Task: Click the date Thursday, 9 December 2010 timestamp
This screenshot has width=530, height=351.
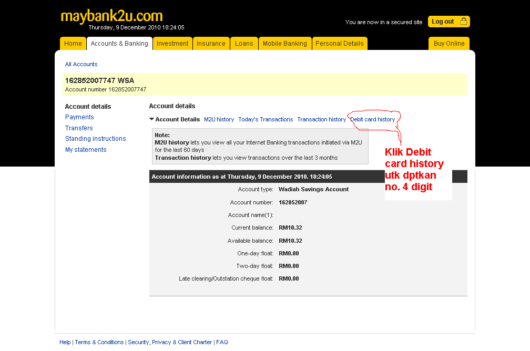Action: click(137, 27)
